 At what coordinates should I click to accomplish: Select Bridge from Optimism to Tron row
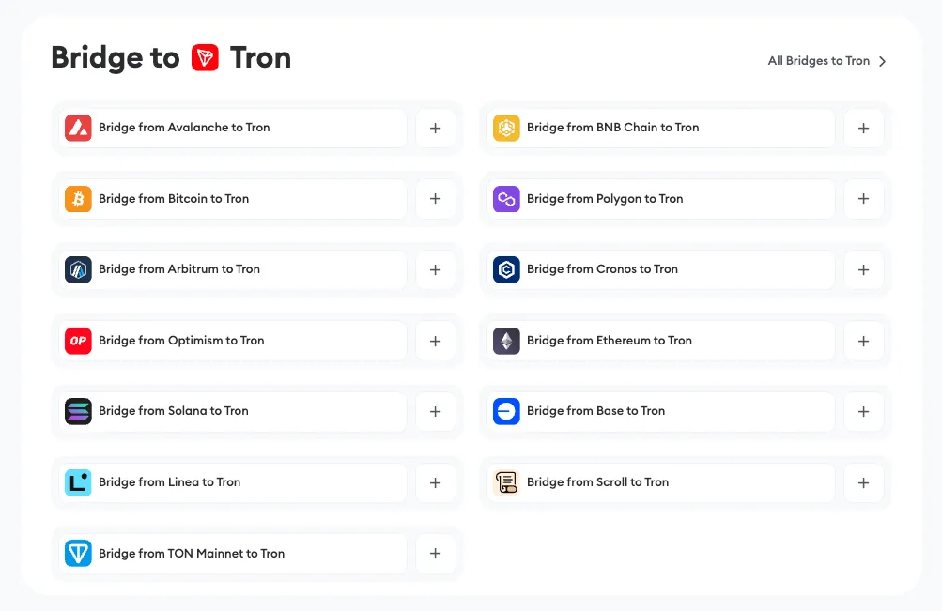[181, 341]
